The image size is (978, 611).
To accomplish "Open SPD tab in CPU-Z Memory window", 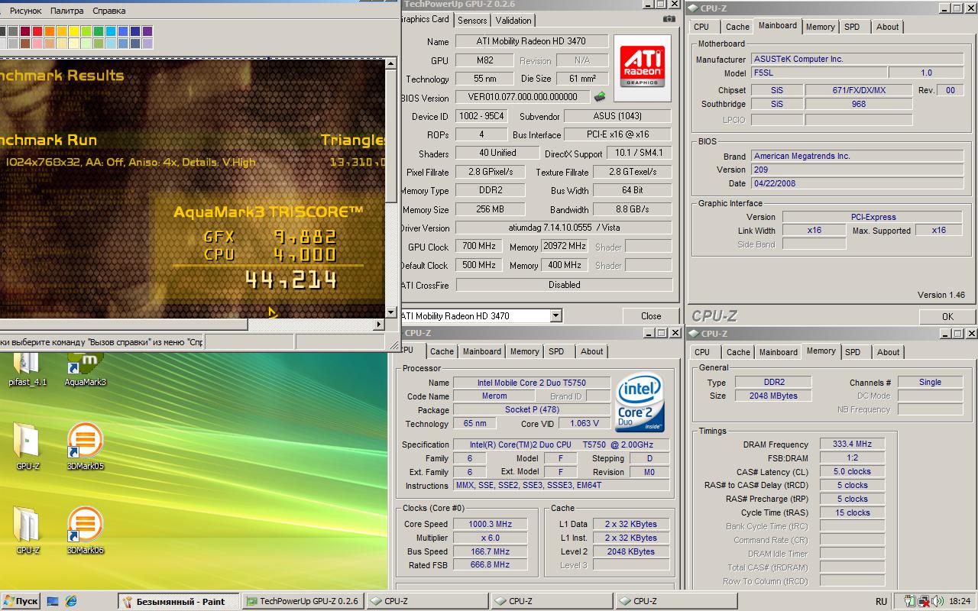I will pyautogui.click(x=853, y=352).
